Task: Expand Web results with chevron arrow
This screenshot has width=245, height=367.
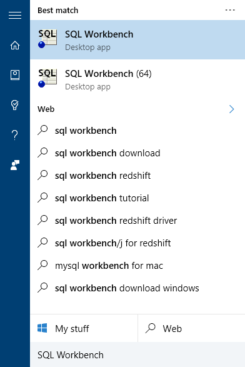Action: [231, 109]
